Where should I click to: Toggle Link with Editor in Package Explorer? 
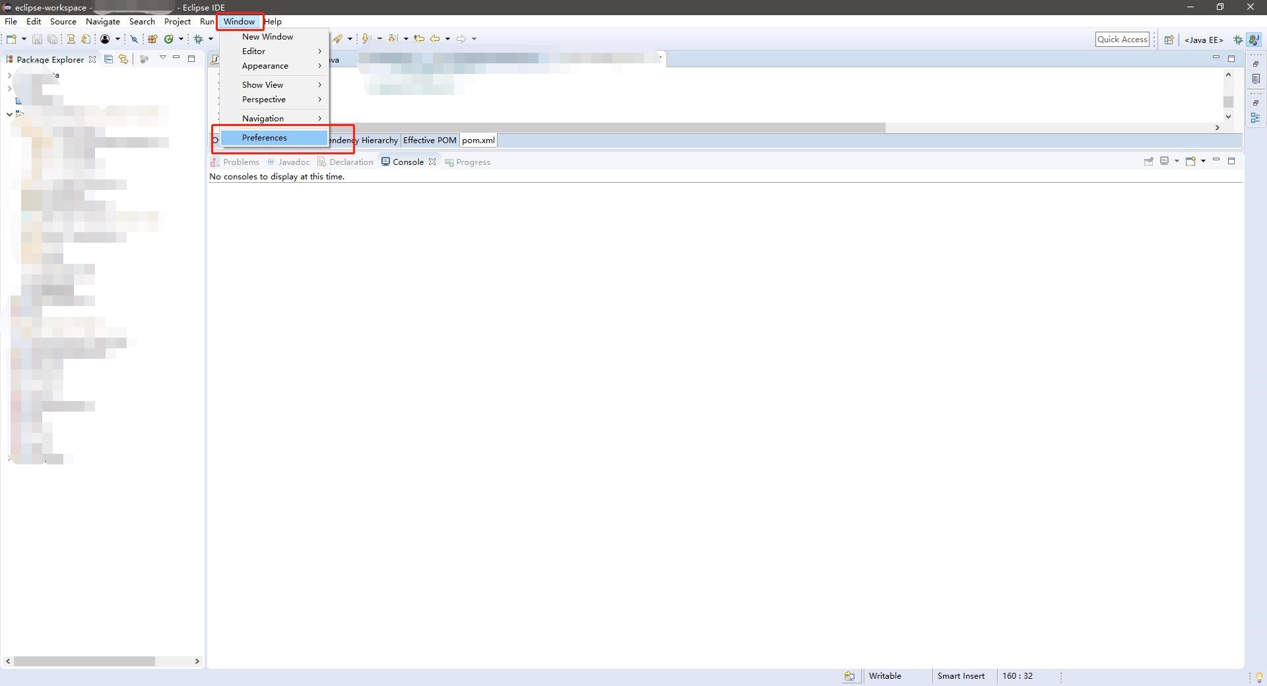123,59
